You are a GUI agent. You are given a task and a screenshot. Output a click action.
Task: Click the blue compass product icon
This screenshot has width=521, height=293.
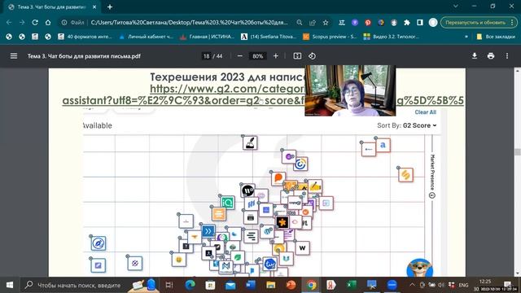[x=99, y=243]
